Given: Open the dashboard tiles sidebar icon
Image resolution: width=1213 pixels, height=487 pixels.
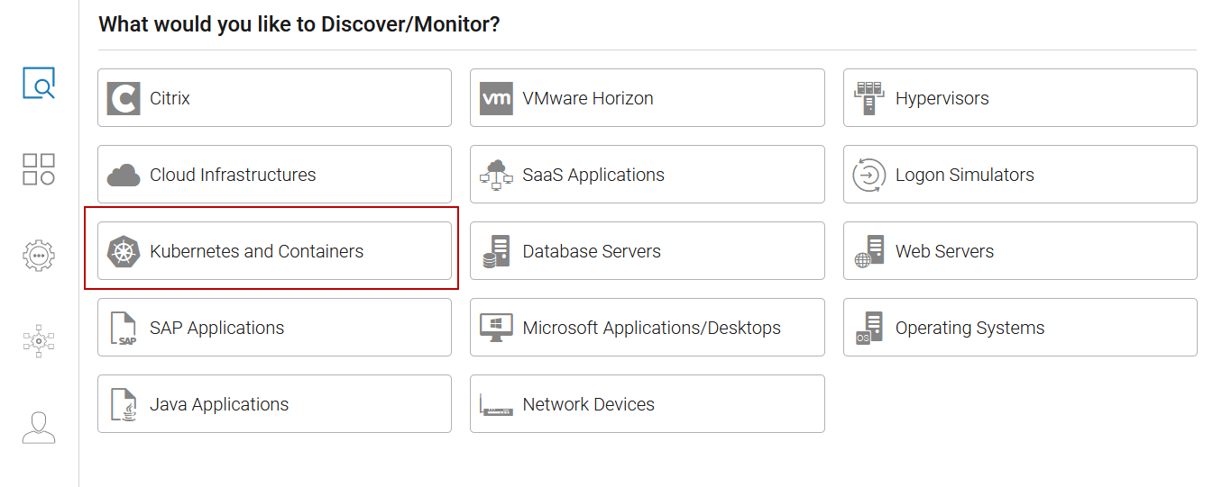Looking at the screenshot, I should pyautogui.click(x=39, y=169).
